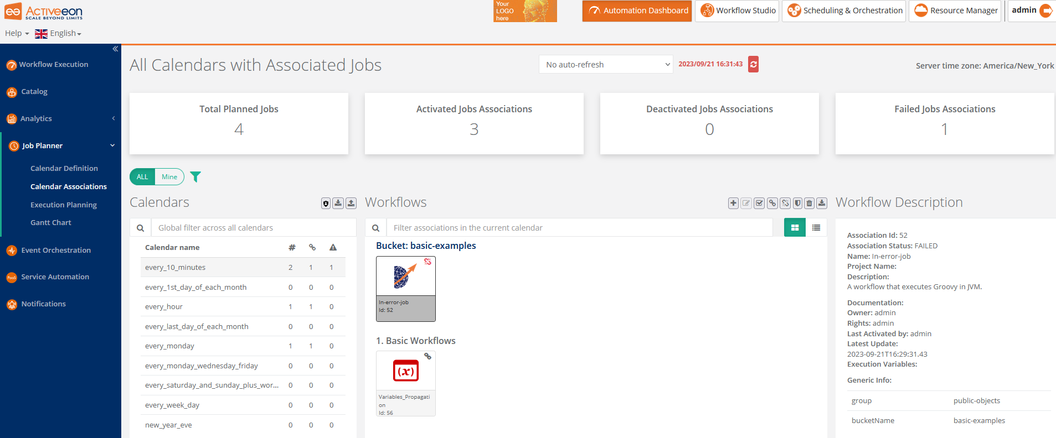Image resolution: width=1056 pixels, height=438 pixels.
Task: Sort by the warning triangle column icon
Action: pos(333,248)
